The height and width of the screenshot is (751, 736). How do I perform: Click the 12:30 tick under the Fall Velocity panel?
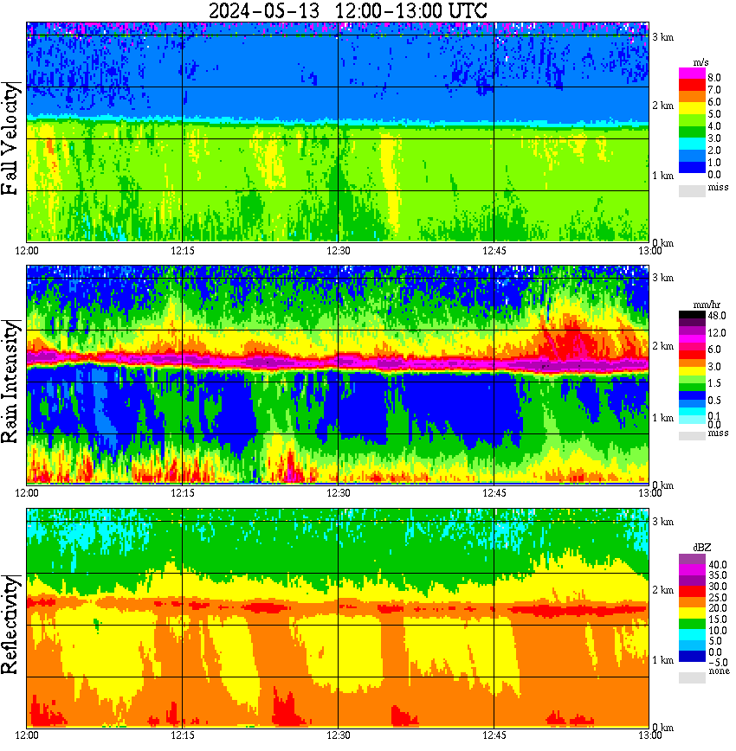339,251
